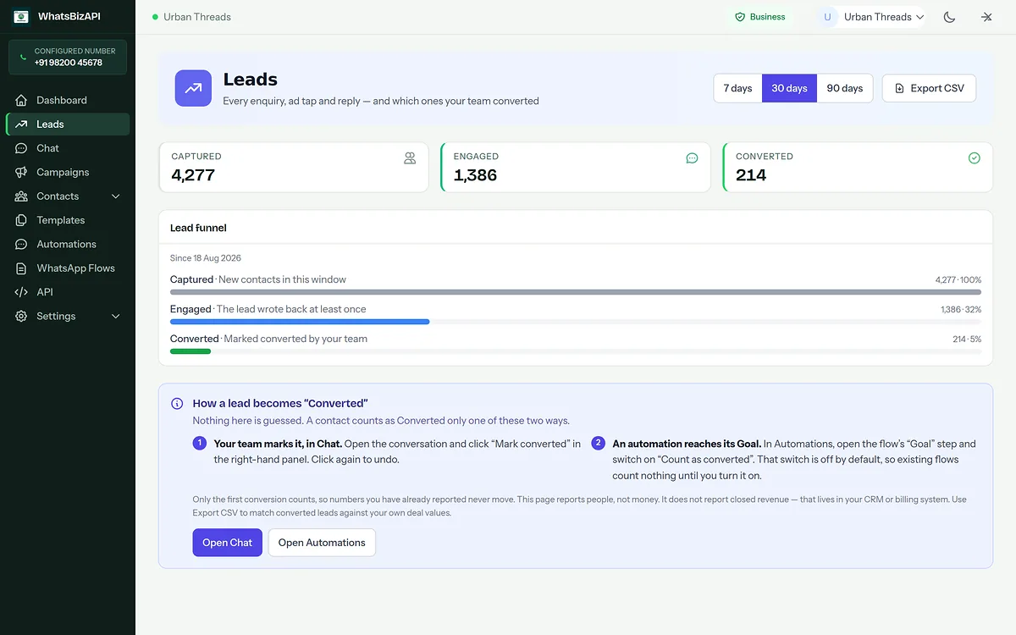Click the Templates copy icon
The width and height of the screenshot is (1016, 635).
[x=21, y=220]
